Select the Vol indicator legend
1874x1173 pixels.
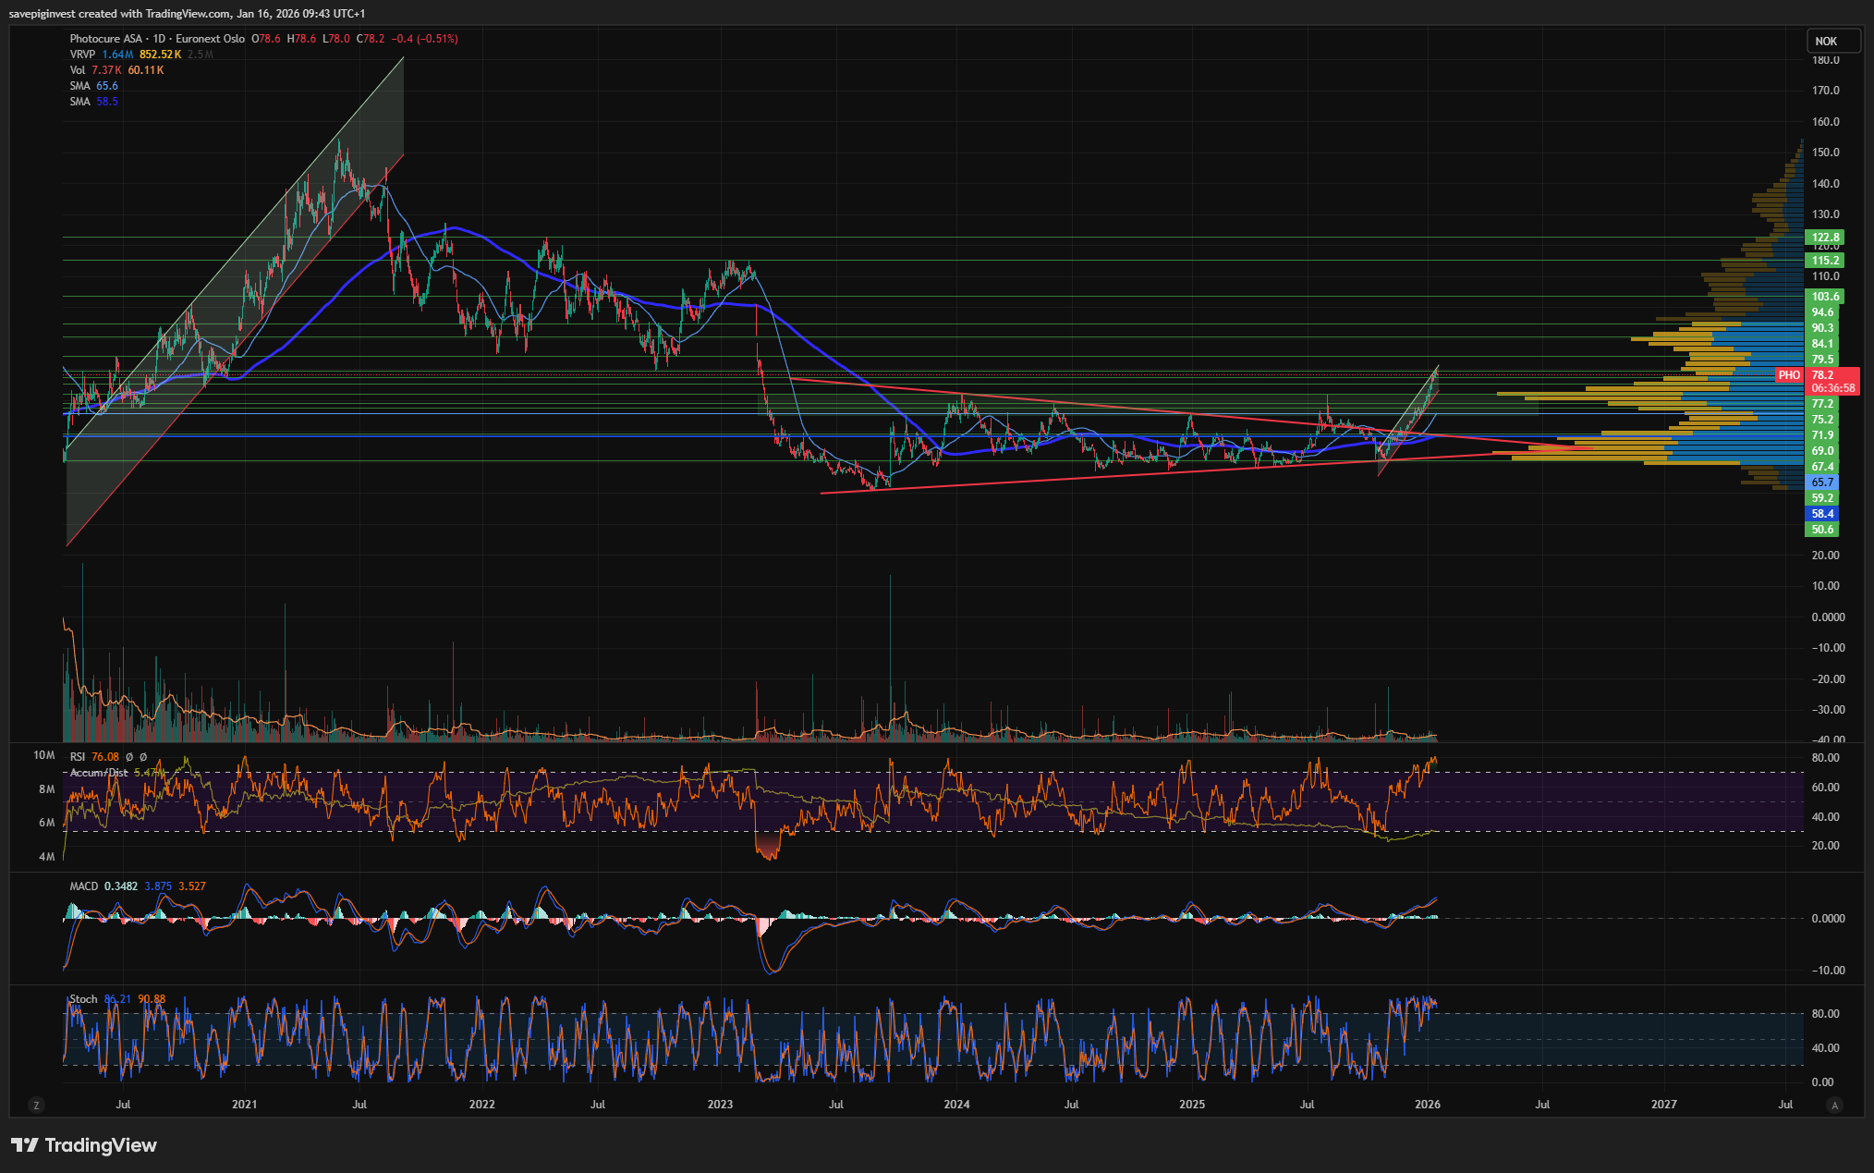pyautogui.click(x=78, y=70)
